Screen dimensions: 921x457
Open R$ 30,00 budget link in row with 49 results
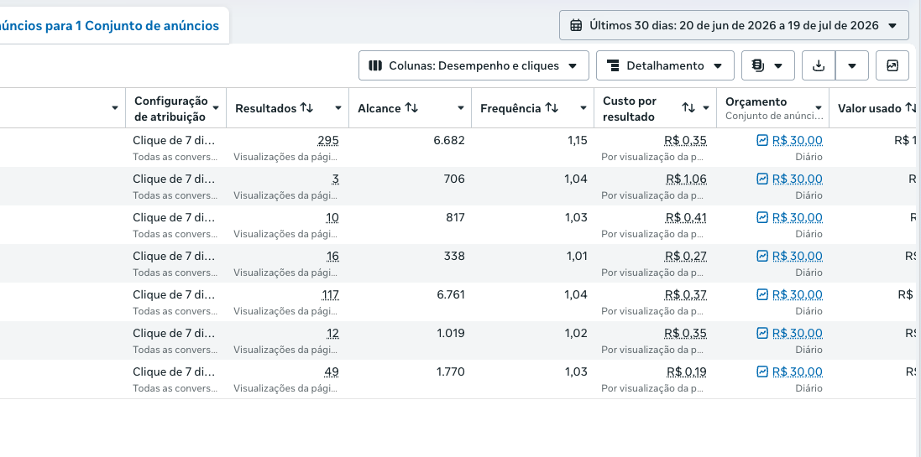tap(797, 372)
